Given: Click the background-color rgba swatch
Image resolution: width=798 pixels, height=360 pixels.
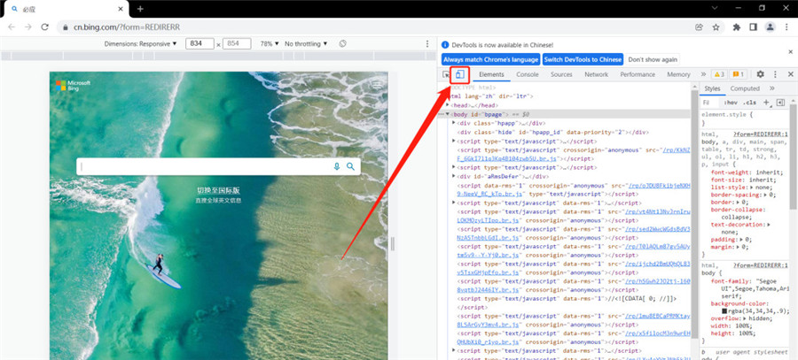Looking at the screenshot, I should [724, 310].
